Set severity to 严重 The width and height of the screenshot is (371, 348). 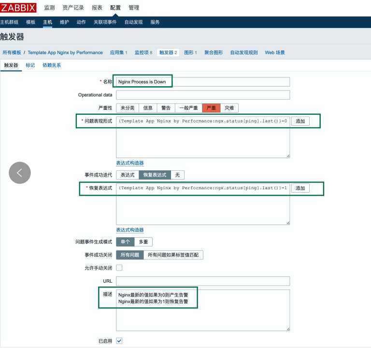pyautogui.click(x=211, y=108)
